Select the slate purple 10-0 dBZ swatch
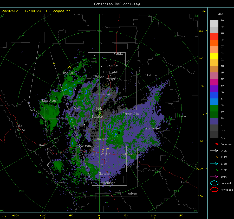 [214, 121]
